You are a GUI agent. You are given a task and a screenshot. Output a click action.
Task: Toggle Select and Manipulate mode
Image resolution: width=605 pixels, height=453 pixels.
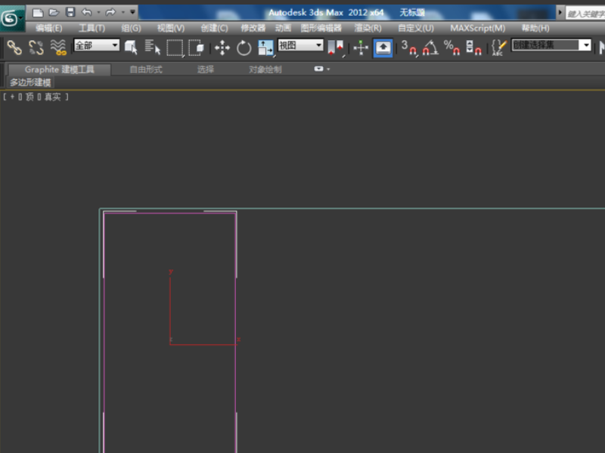coord(361,48)
